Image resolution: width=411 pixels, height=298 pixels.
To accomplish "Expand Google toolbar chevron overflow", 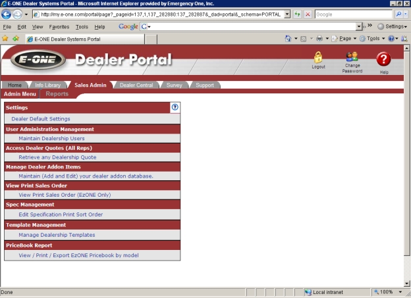I will click(x=370, y=26).
